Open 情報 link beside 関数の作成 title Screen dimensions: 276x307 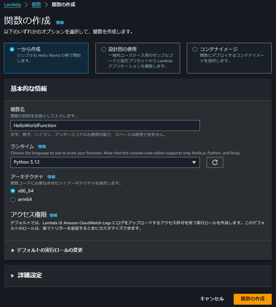[60, 23]
